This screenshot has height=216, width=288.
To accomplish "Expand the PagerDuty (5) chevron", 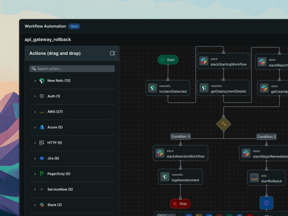I will (x=35, y=174).
